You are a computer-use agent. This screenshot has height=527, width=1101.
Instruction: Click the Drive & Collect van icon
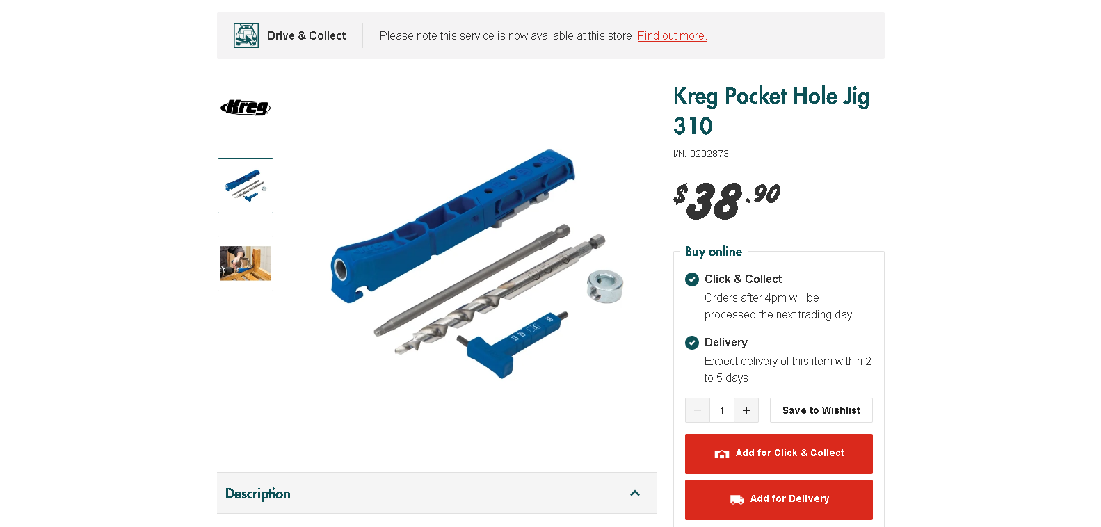[x=245, y=35]
